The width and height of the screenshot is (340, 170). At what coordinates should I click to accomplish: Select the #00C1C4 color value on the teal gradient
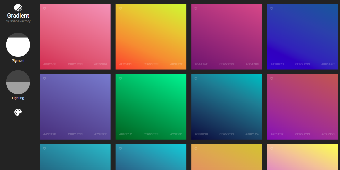(252, 134)
